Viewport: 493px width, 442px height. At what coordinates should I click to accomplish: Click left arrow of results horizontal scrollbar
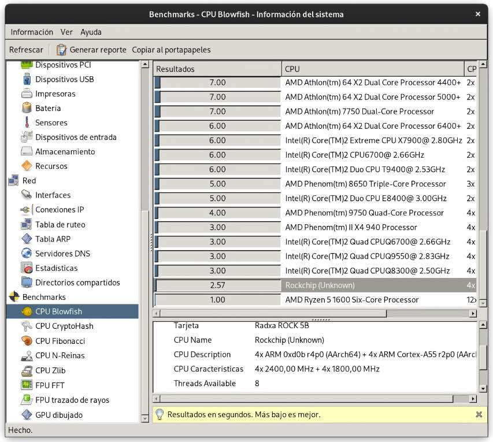156,313
